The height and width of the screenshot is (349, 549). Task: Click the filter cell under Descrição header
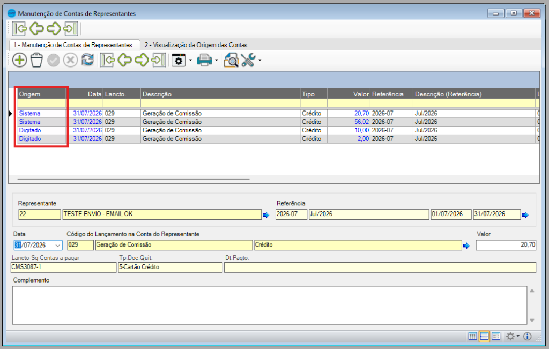pos(220,103)
